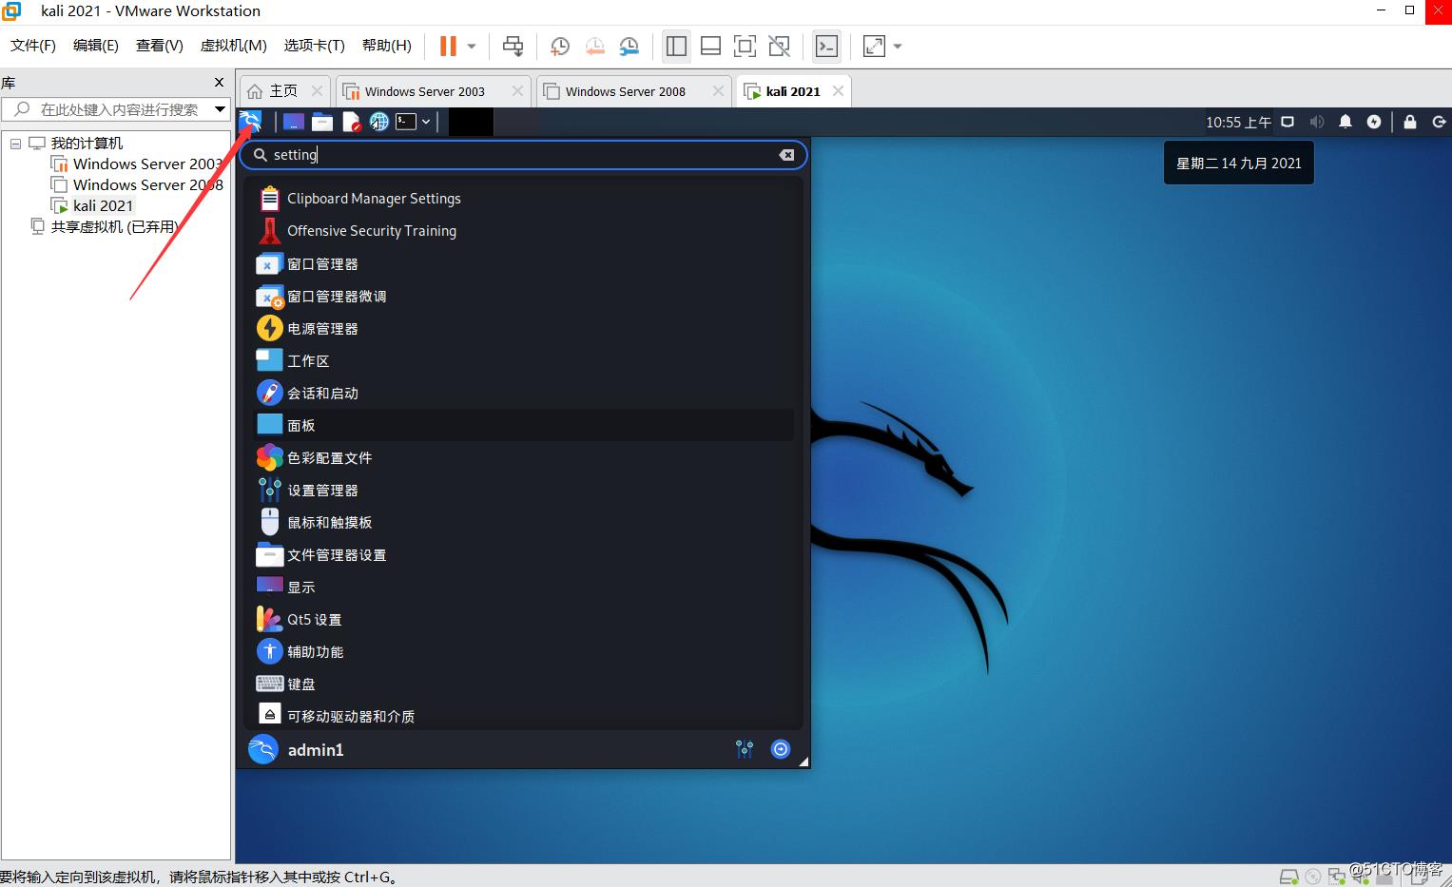1452x887 pixels.
Task: Open the 编辑(E) menu
Action: pos(96,46)
